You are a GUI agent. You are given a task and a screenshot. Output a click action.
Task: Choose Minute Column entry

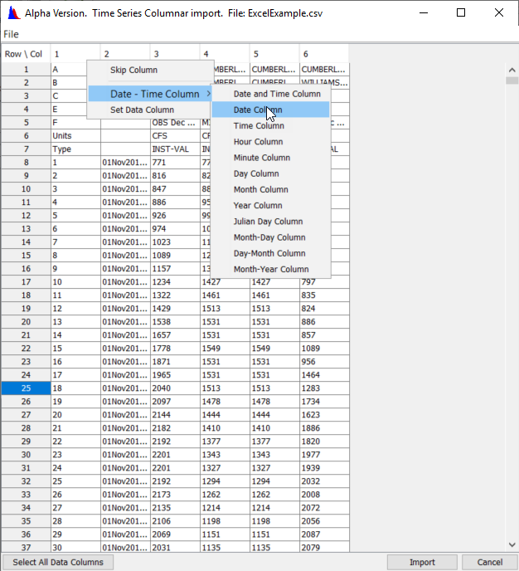click(261, 158)
